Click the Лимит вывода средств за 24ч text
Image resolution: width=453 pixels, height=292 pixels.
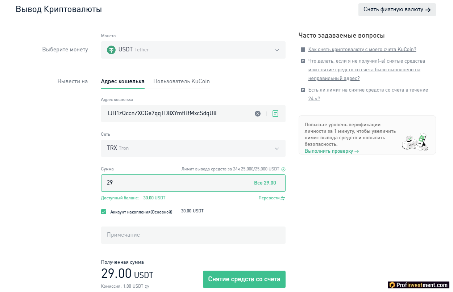[x=230, y=169]
